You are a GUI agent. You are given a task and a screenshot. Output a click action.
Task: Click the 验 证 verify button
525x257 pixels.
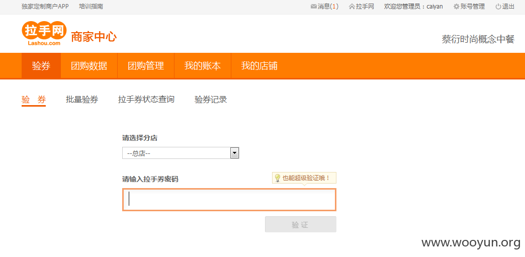pos(301,224)
